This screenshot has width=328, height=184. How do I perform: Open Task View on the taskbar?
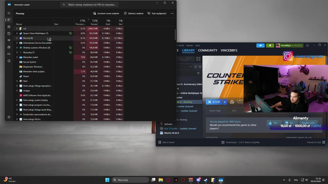(153, 180)
